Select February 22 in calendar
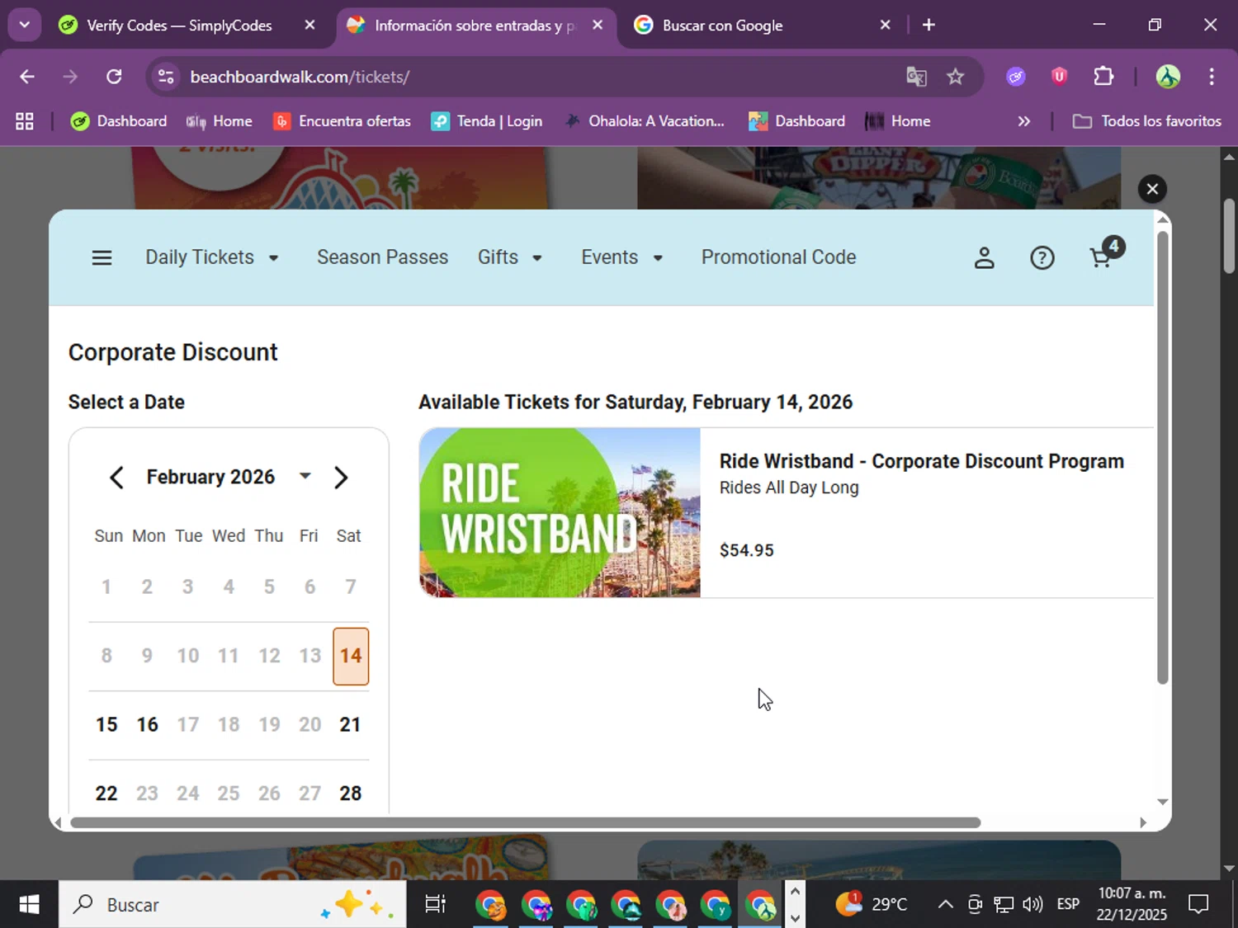This screenshot has width=1238, height=928. click(x=106, y=794)
